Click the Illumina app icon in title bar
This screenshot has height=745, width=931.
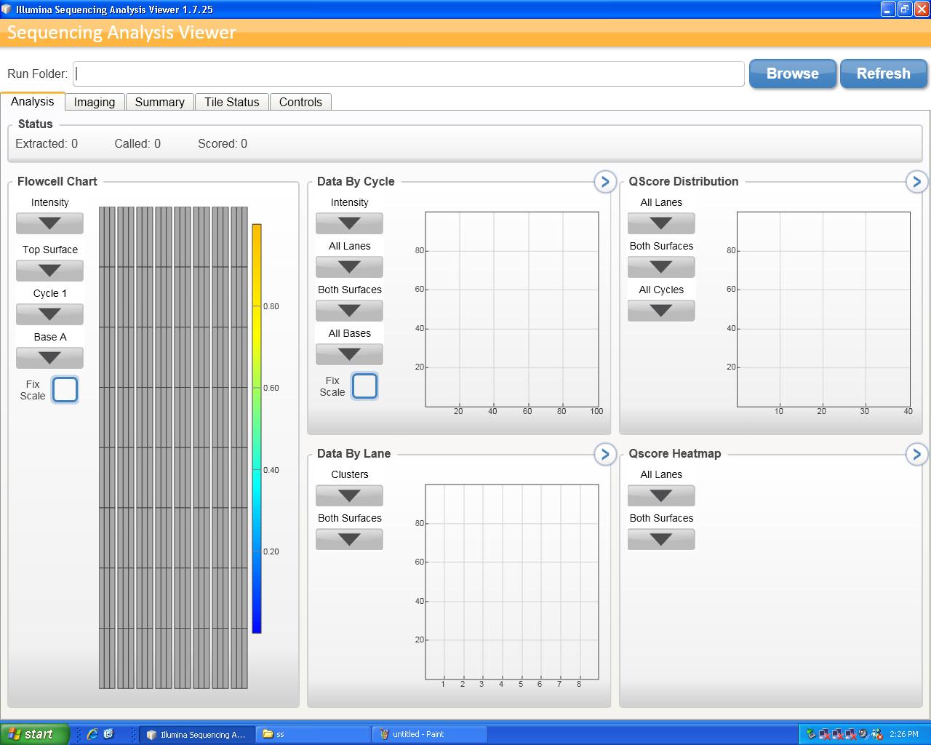point(7,9)
